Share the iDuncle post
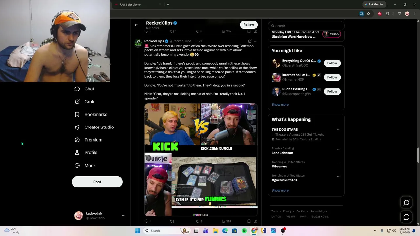420x236 pixels. coord(256,221)
